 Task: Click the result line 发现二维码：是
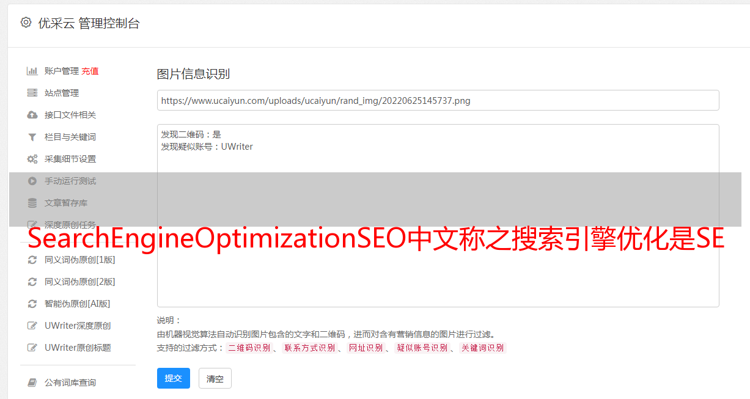click(191, 134)
